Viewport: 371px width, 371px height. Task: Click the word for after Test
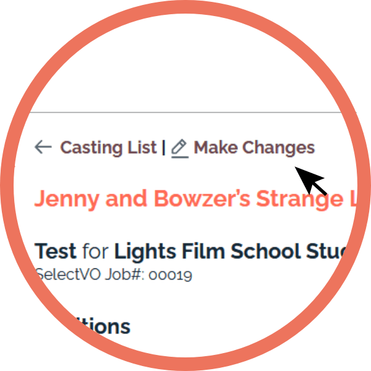coord(95,251)
